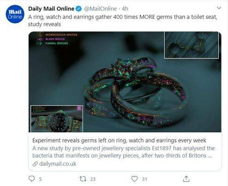Click the article description about Est1897 study
The height and width of the screenshot is (186, 228).
click(124, 152)
